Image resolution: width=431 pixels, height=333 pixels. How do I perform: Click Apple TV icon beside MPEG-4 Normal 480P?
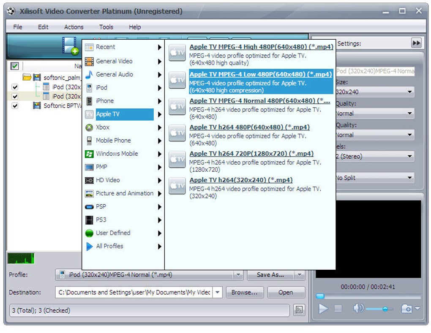pyautogui.click(x=177, y=106)
